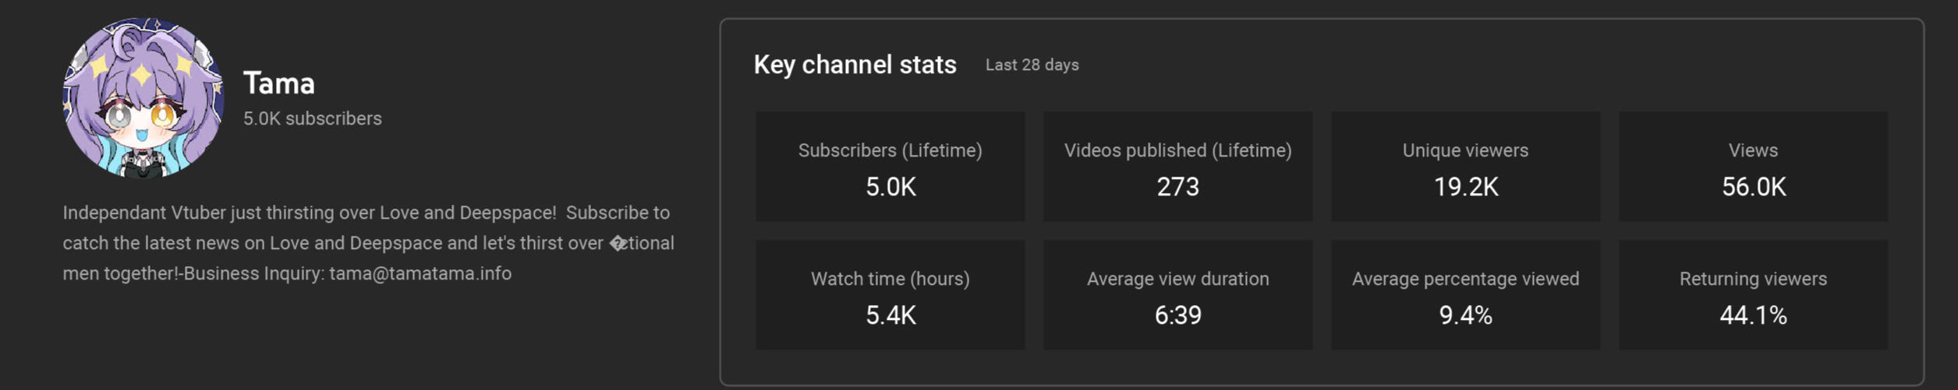Click the 9.4% average percentage value
This screenshot has height=390, width=1958.
(x=1465, y=315)
